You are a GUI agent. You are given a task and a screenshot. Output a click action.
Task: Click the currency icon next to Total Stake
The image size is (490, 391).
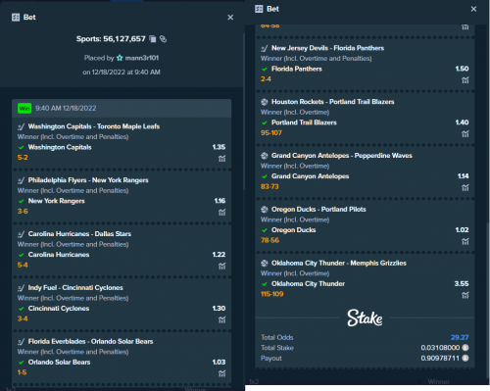(465, 348)
